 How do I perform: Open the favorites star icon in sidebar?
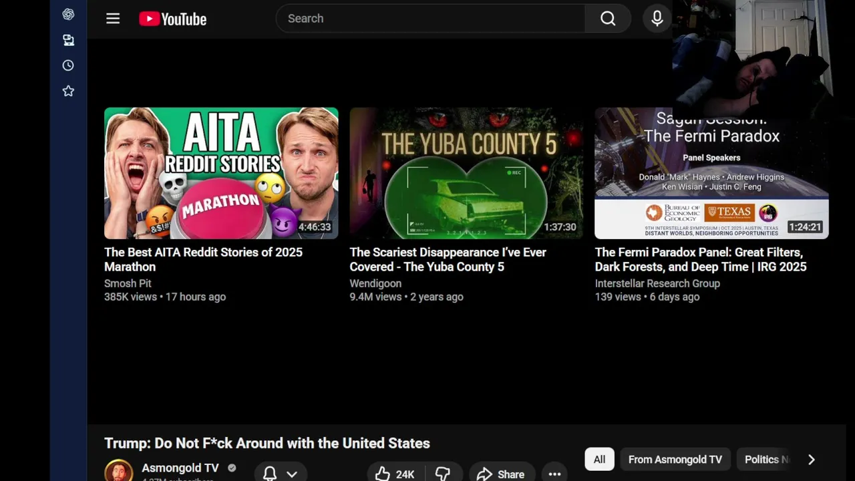point(68,91)
